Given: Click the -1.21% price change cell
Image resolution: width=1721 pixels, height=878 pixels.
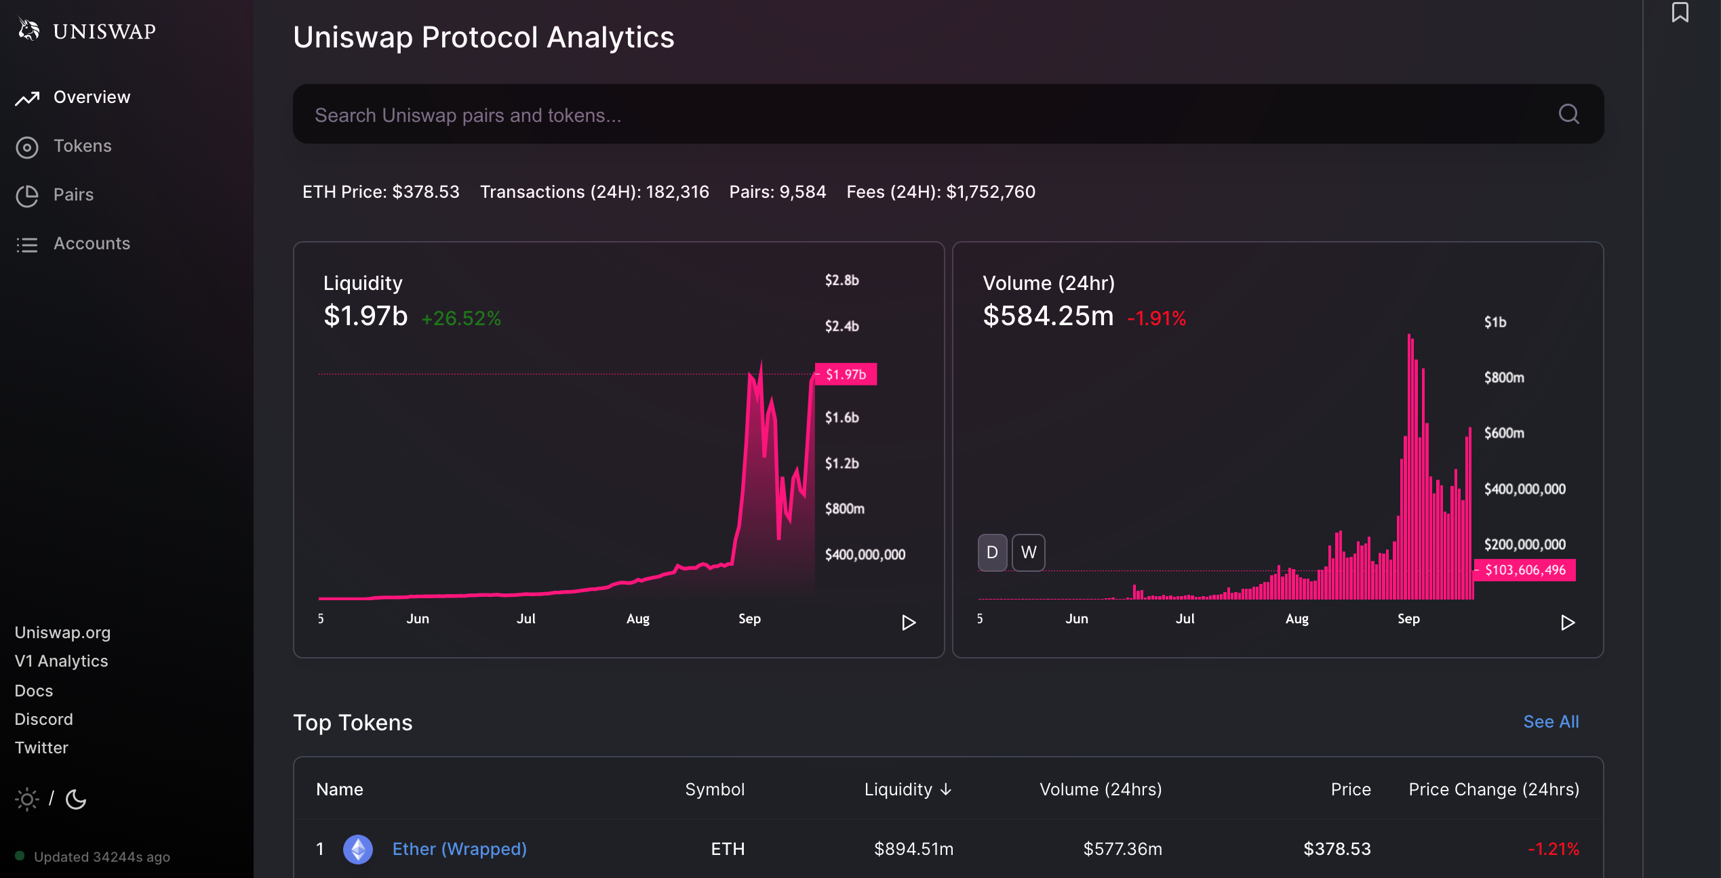Looking at the screenshot, I should (1553, 849).
